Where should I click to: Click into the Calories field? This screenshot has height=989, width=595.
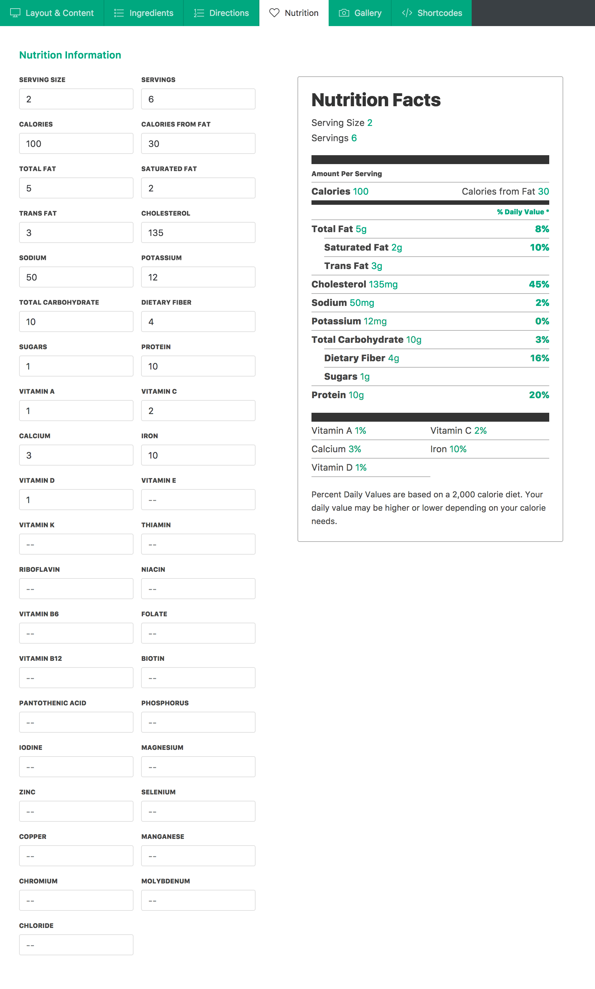tap(76, 143)
